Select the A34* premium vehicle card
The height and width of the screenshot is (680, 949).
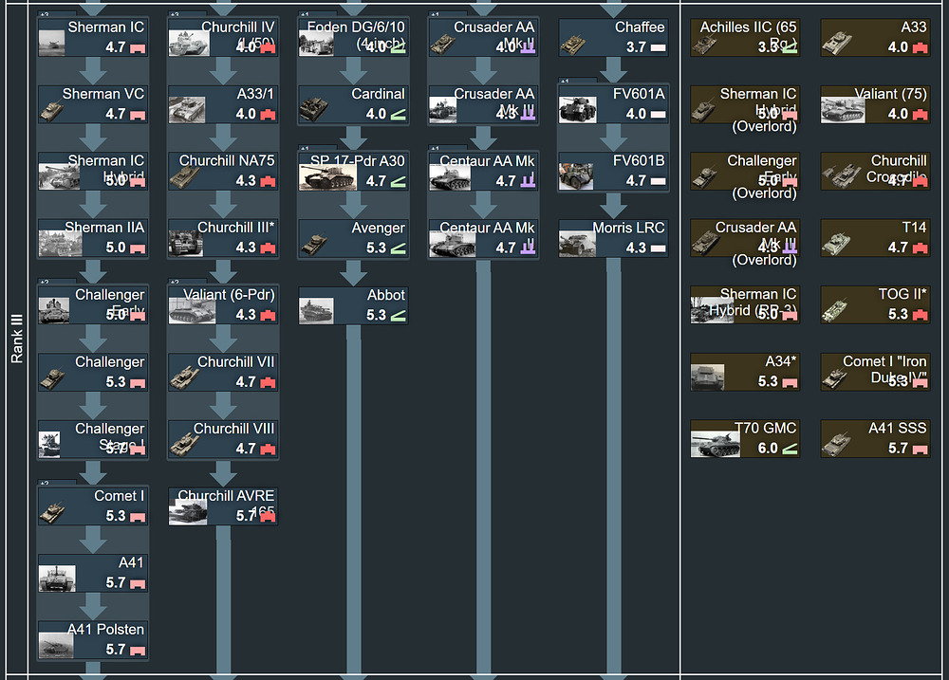pyautogui.click(x=745, y=372)
